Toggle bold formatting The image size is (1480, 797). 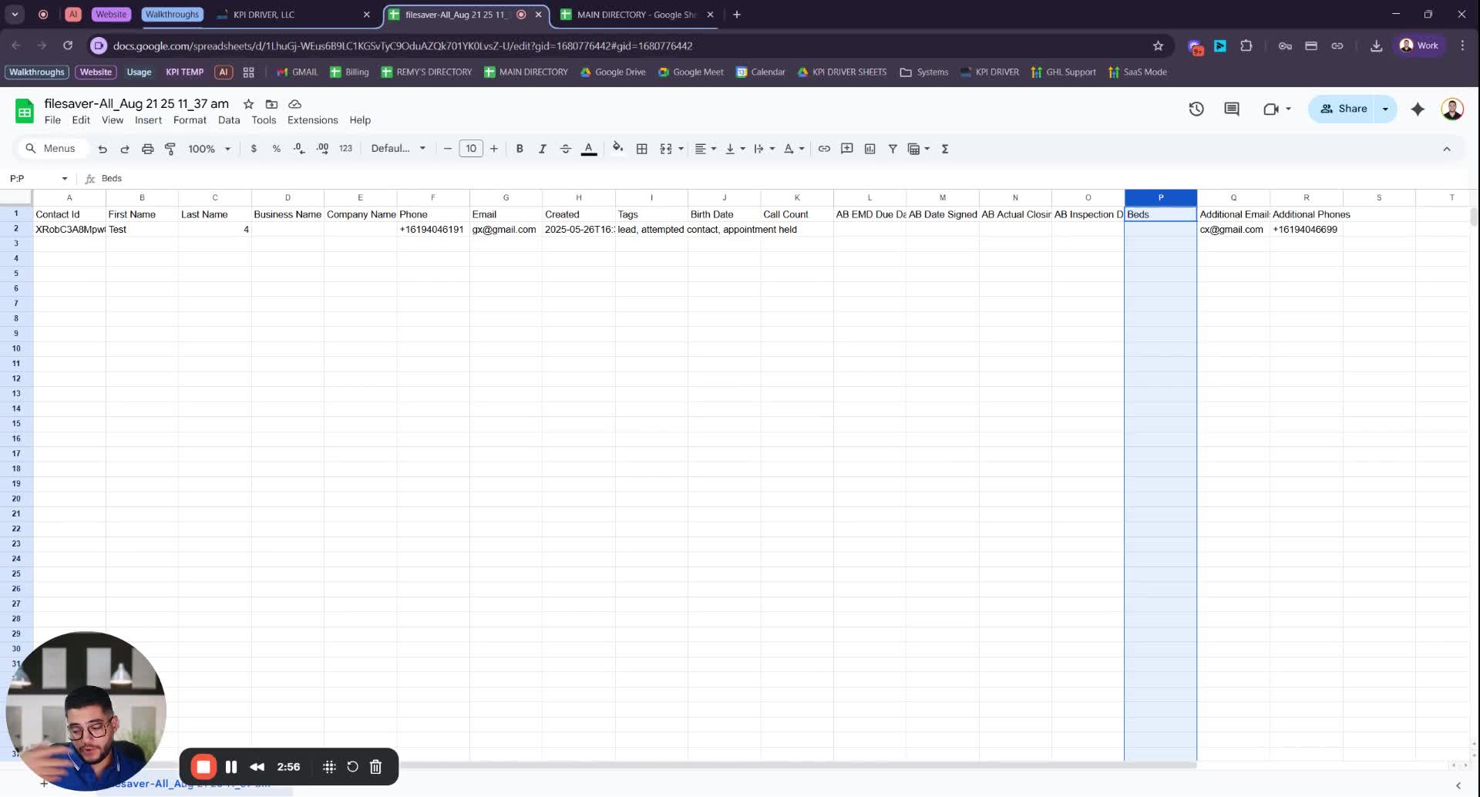pyautogui.click(x=520, y=149)
